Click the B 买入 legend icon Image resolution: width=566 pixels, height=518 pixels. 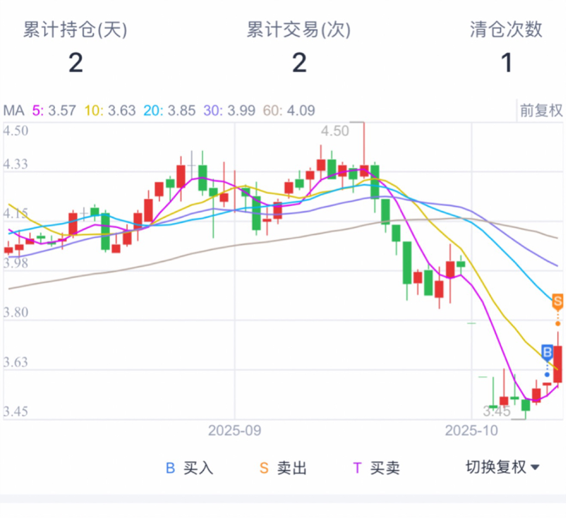tap(170, 468)
